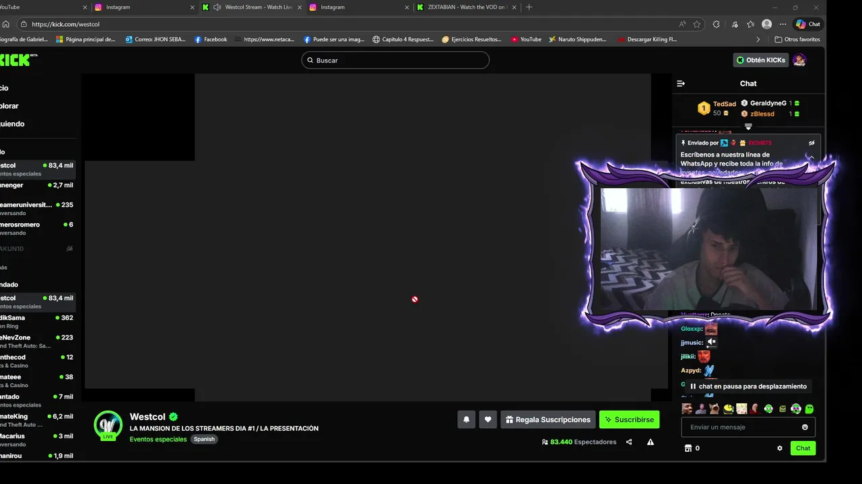Insert the green headphones frog emote

click(x=768, y=409)
